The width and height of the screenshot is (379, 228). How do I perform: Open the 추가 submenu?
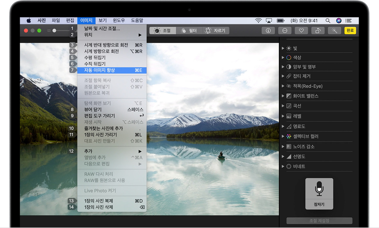pyautogui.click(x=112, y=151)
